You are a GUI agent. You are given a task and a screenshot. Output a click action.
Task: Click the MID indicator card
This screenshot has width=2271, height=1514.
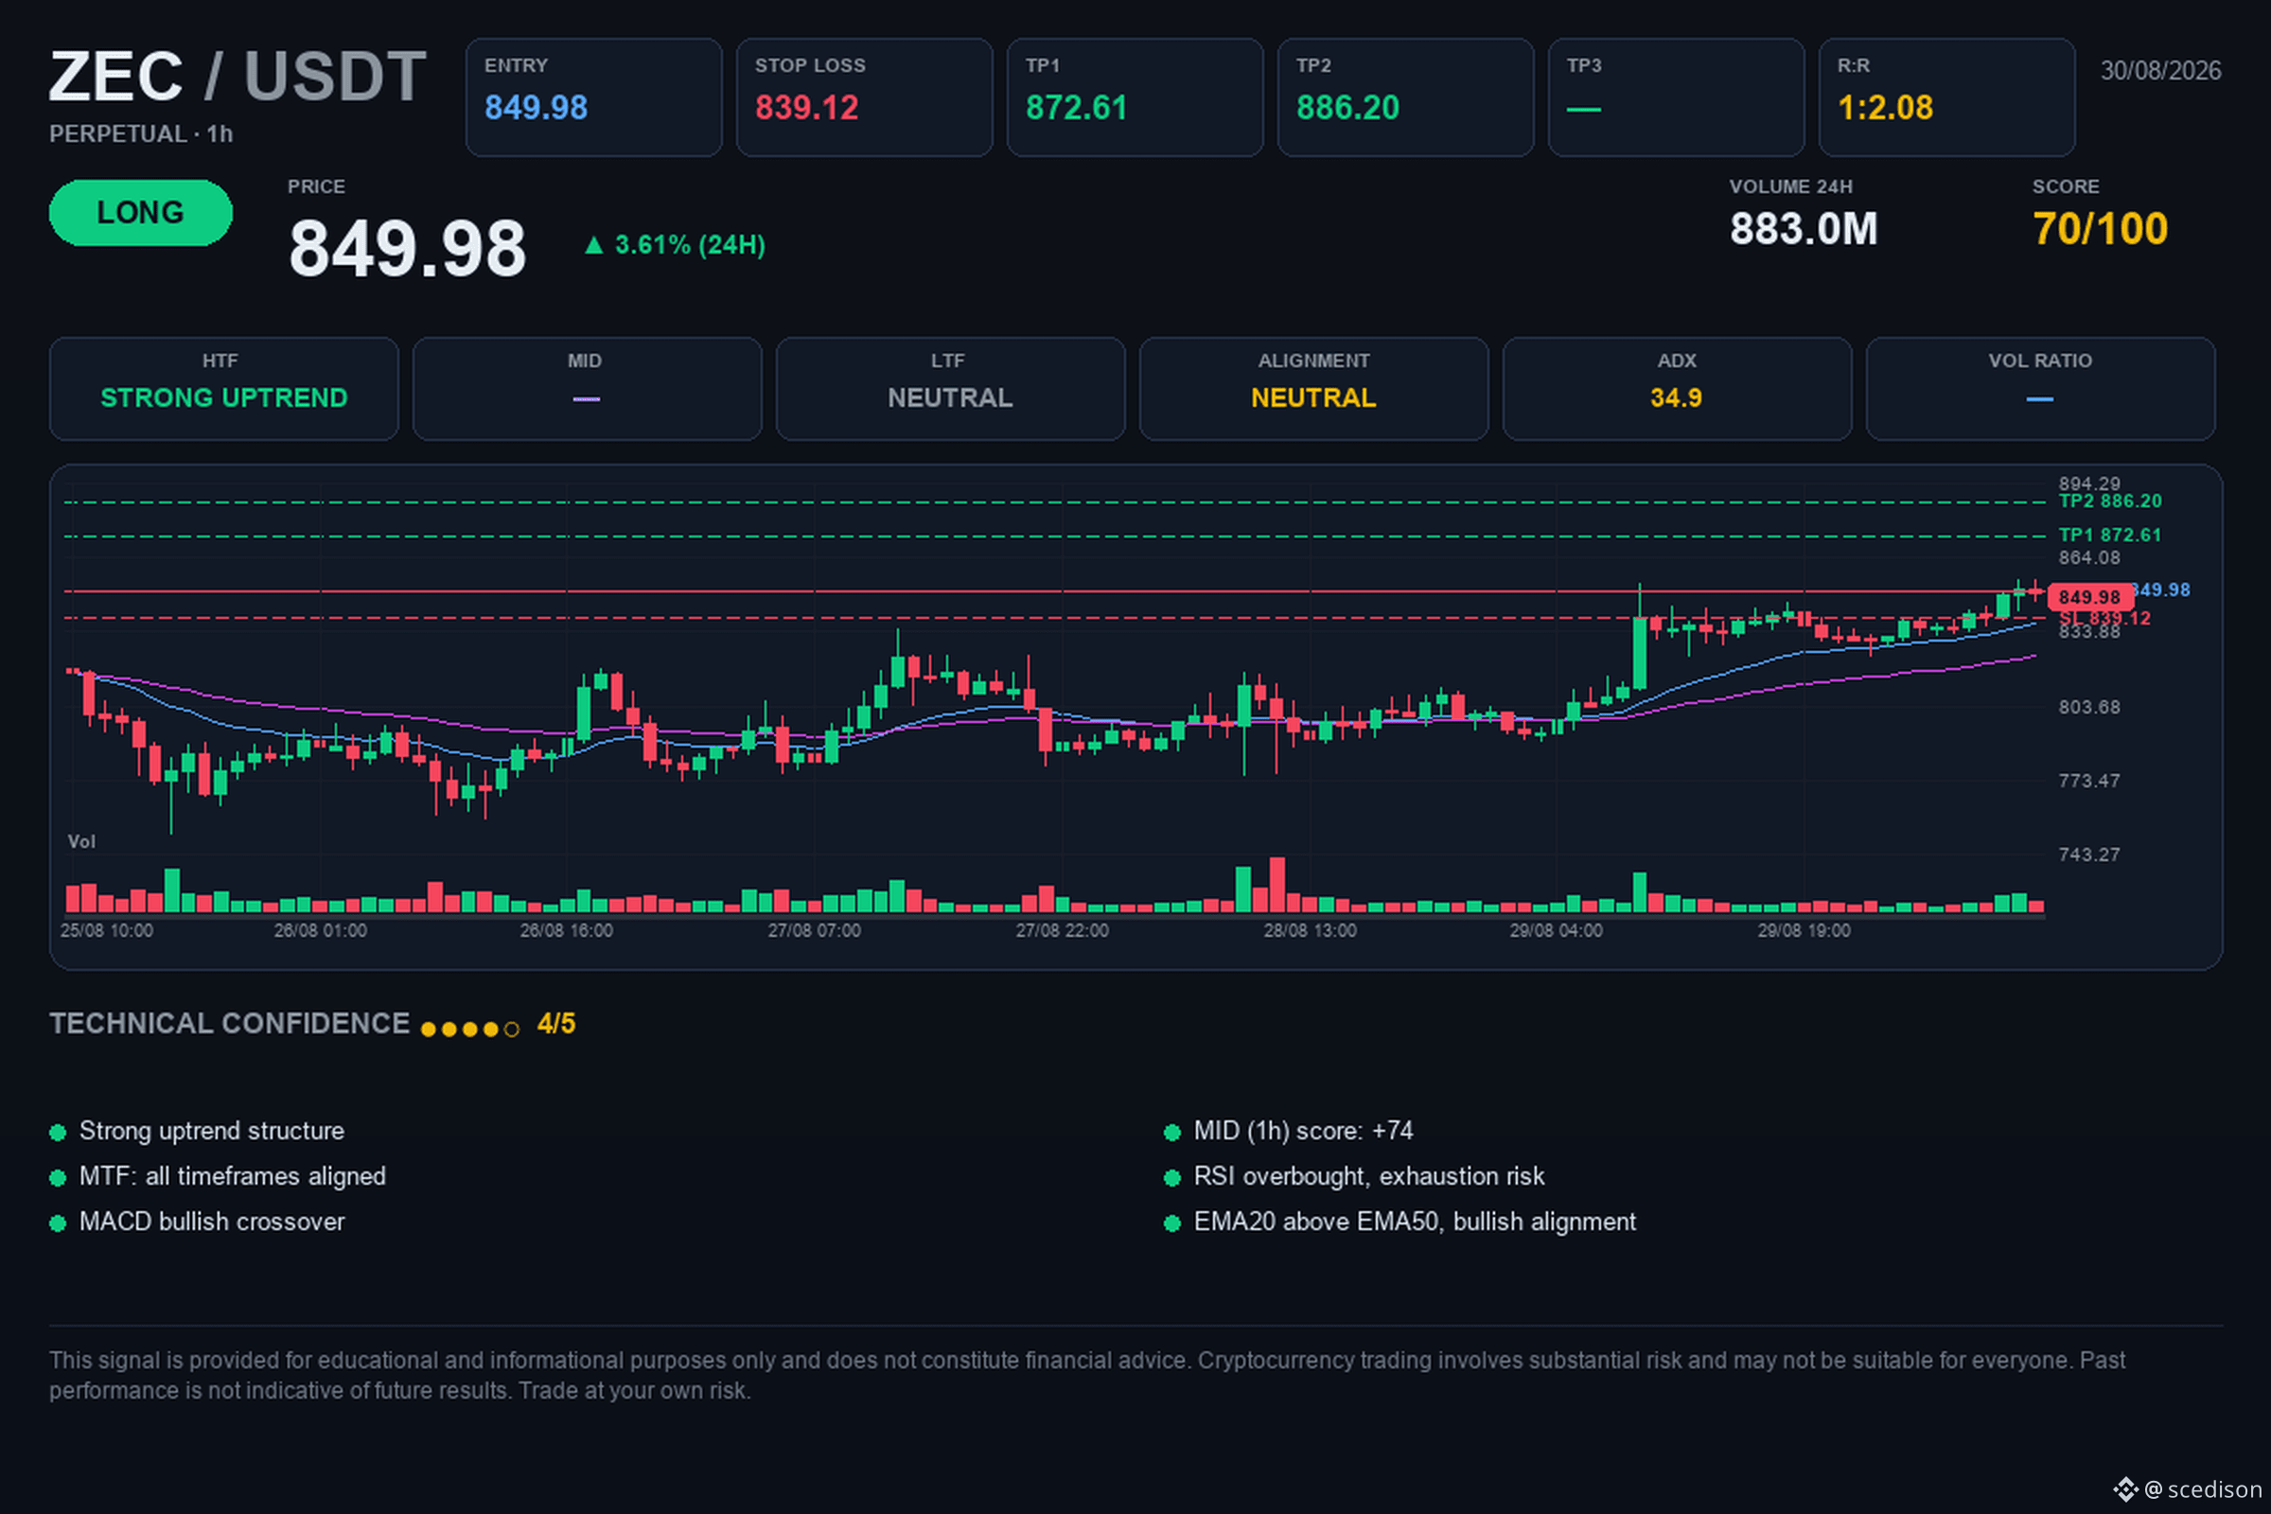pos(587,388)
